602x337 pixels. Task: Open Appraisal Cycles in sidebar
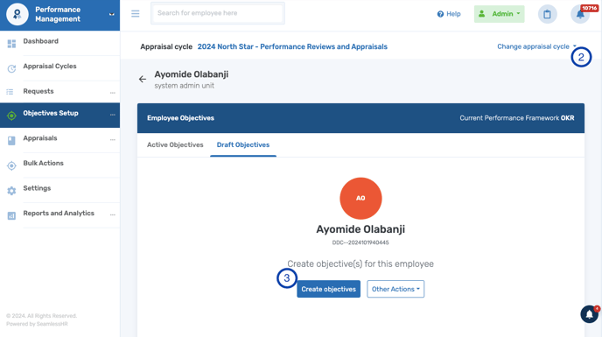pos(50,67)
